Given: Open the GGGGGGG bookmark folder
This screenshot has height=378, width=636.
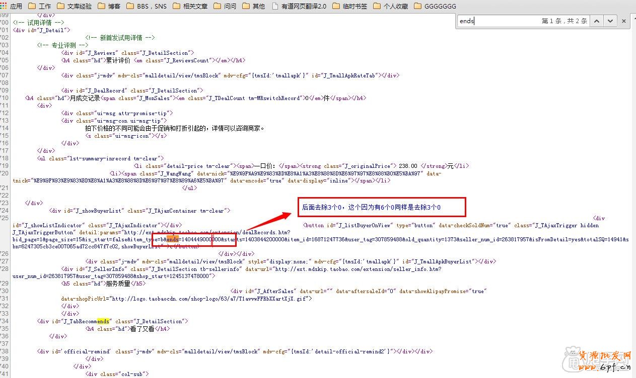Looking at the screenshot, I should [x=436, y=6].
